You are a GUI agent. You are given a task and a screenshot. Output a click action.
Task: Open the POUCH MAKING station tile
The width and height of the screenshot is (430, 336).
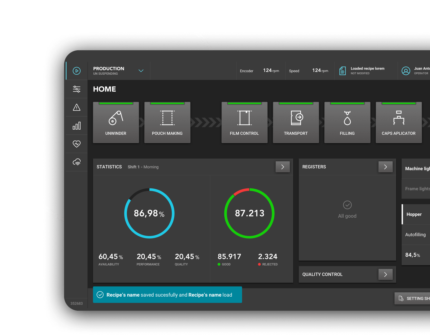point(167,123)
